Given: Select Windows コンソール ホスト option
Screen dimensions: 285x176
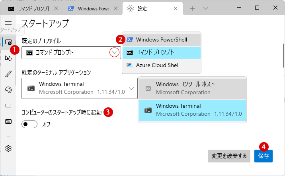Looking at the screenshot, I should (x=193, y=89).
